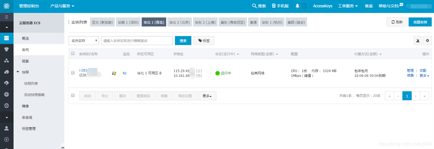This screenshot has width=434, height=149.
Task: Expand the lower sidebar group arrow
Action: click(6, 117)
